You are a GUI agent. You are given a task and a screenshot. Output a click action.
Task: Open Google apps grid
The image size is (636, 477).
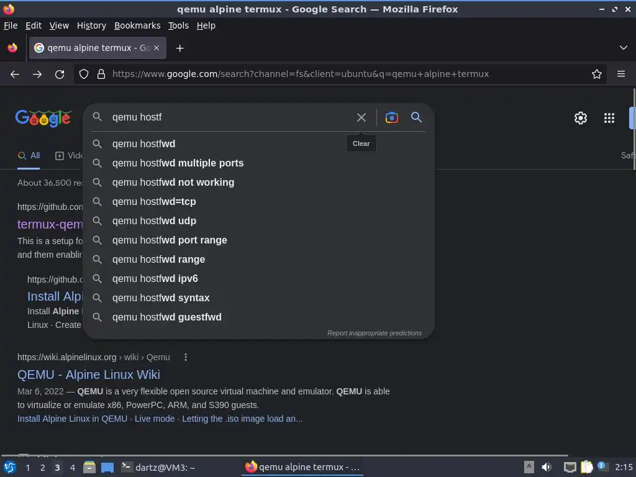[609, 118]
